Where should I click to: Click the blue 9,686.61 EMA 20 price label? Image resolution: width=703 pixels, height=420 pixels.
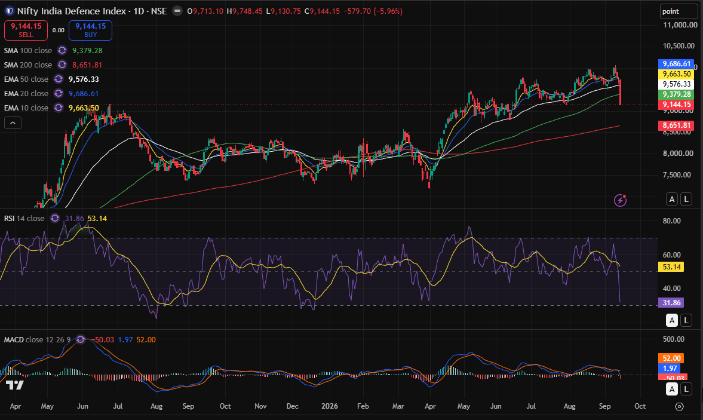pos(676,64)
